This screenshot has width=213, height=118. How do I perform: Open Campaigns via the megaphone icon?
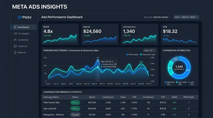15,34
